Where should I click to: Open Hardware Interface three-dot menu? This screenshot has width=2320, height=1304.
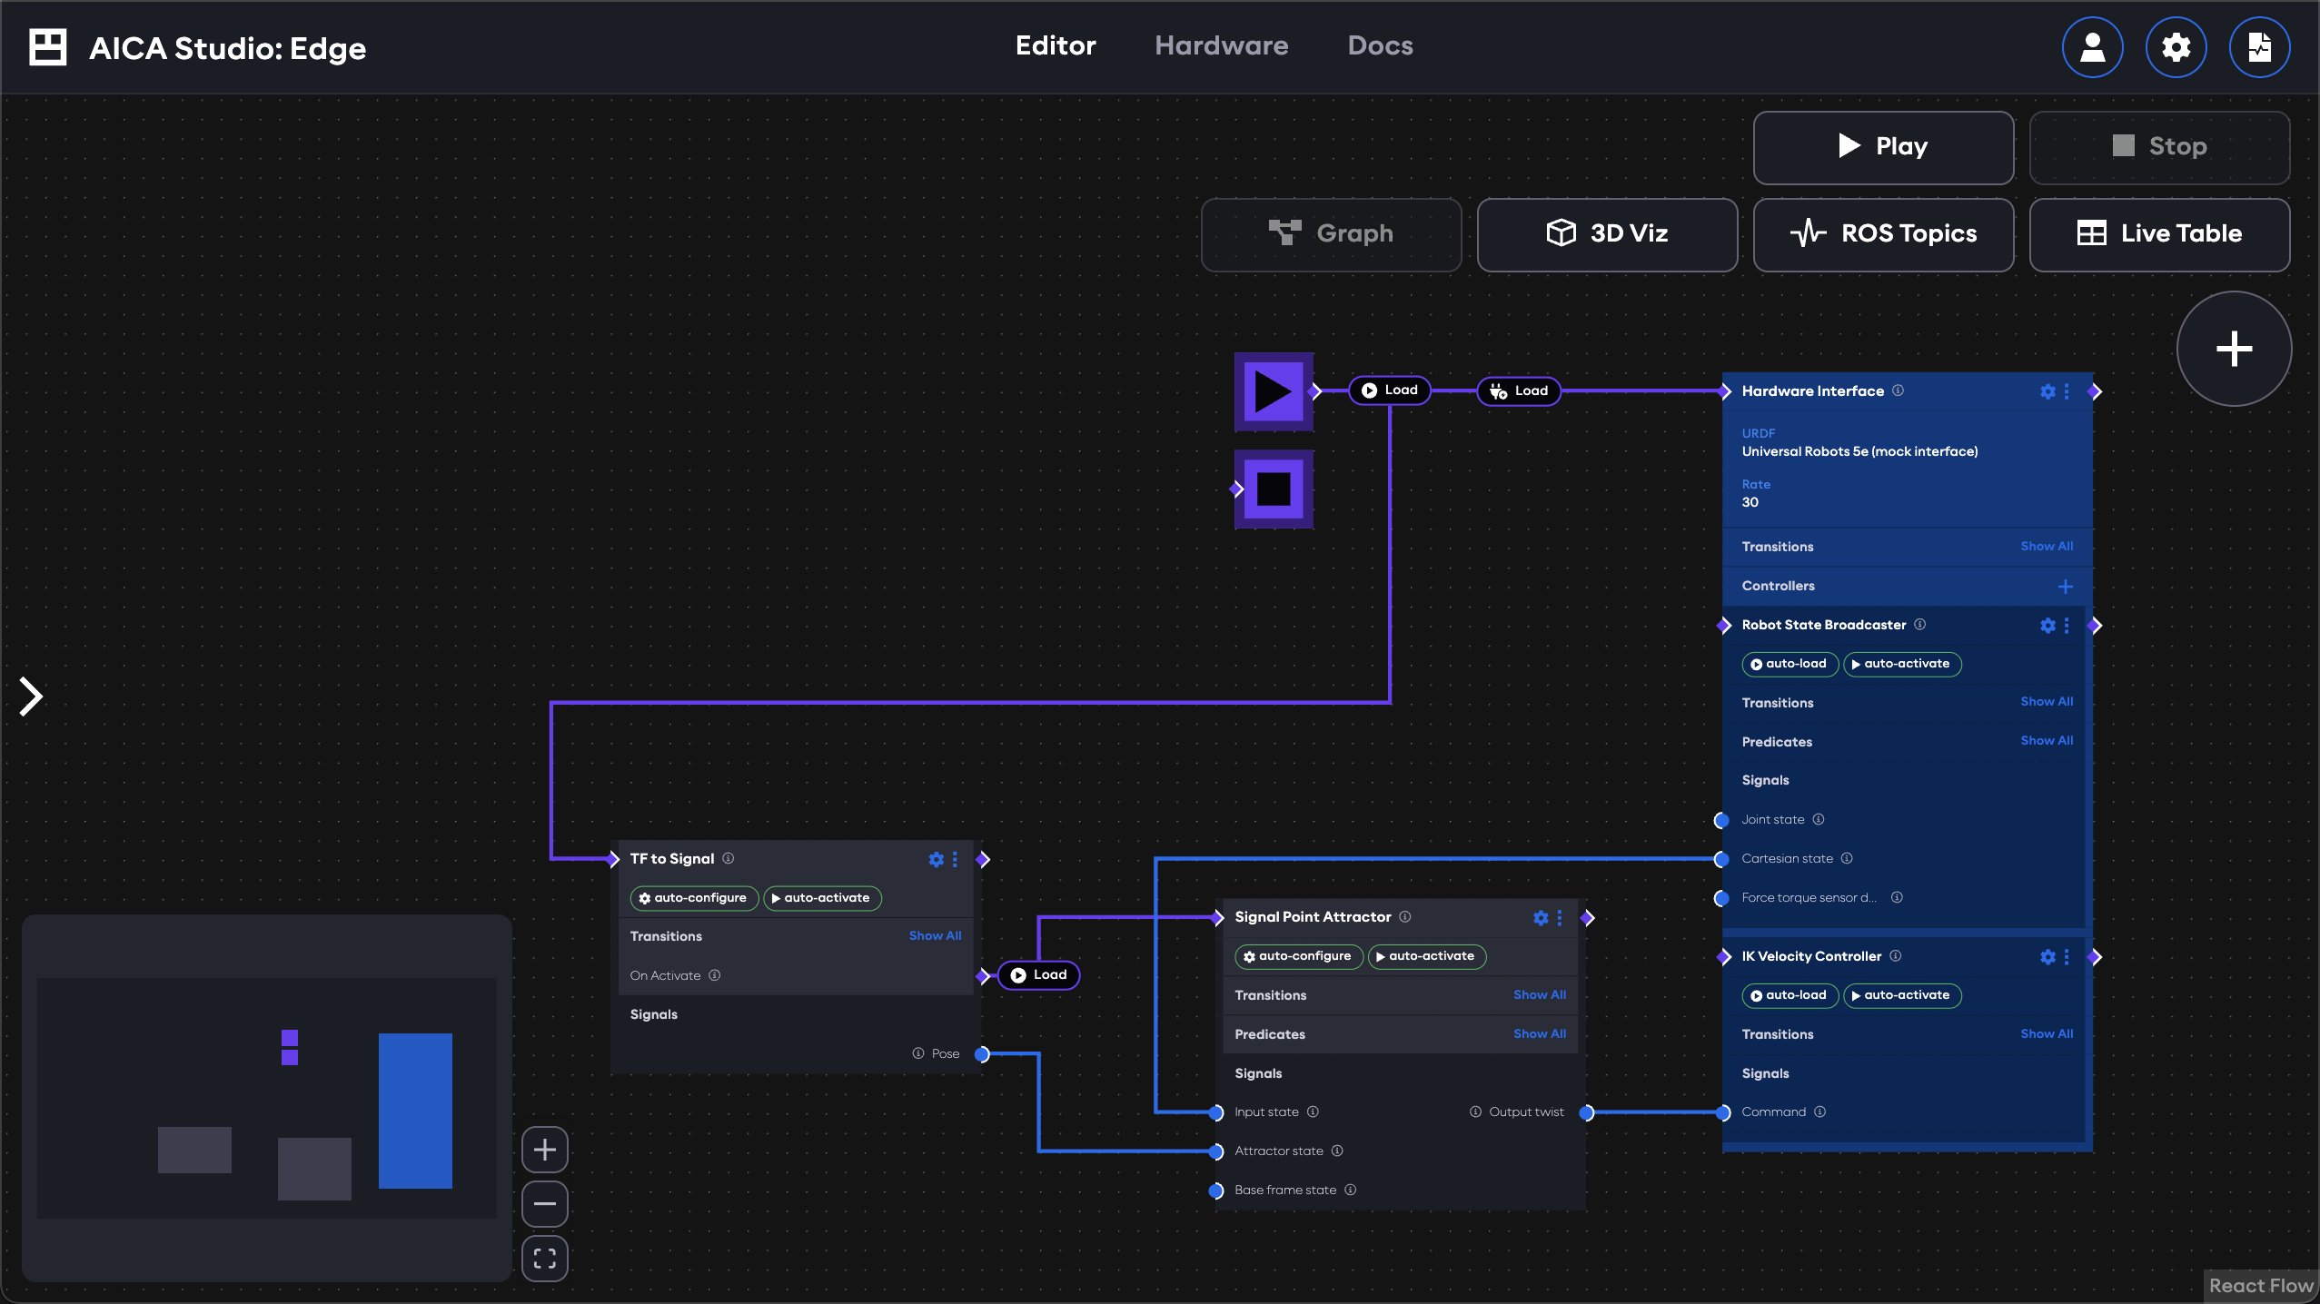pos(2067,391)
